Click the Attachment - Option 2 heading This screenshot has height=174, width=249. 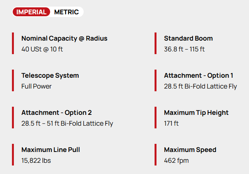(57, 113)
